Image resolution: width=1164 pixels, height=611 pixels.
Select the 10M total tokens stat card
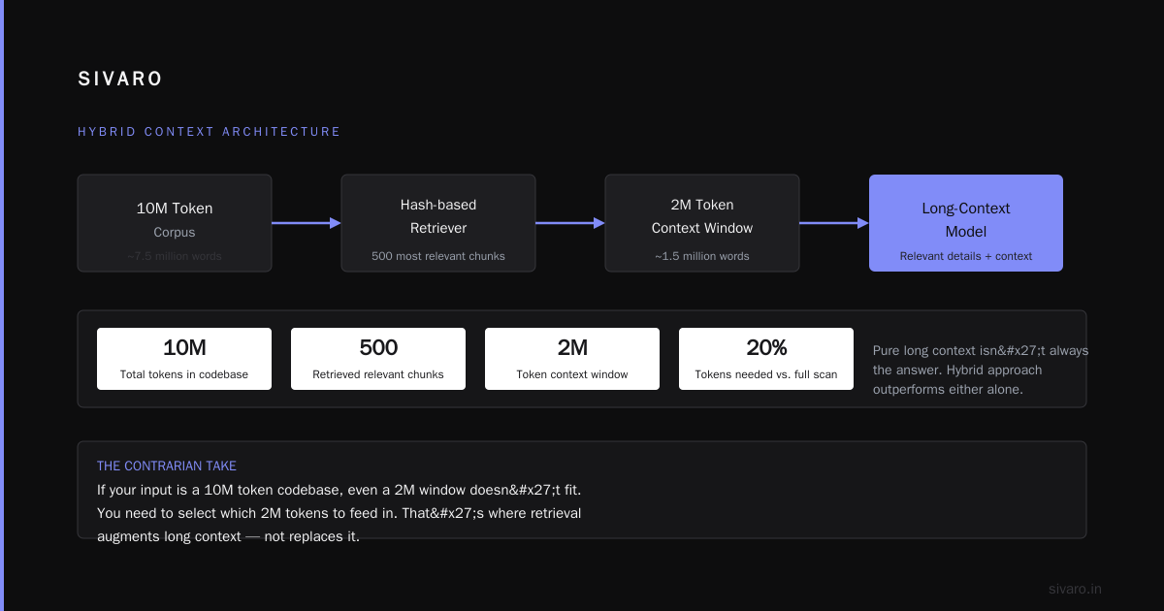pos(184,359)
